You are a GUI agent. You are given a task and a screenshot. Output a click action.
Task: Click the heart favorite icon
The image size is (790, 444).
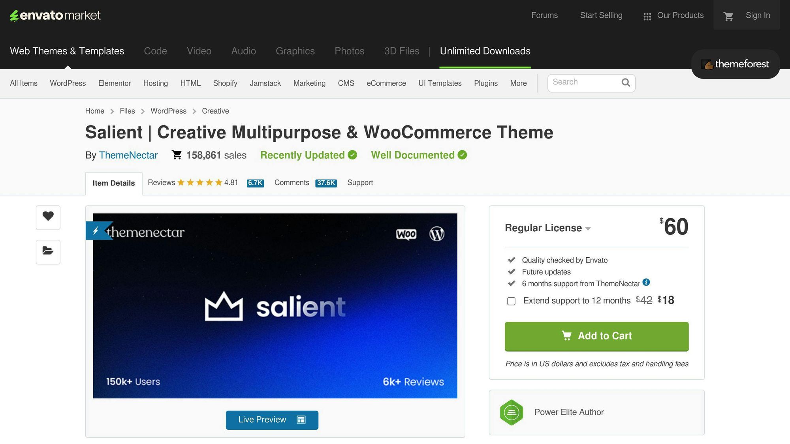[48, 217]
